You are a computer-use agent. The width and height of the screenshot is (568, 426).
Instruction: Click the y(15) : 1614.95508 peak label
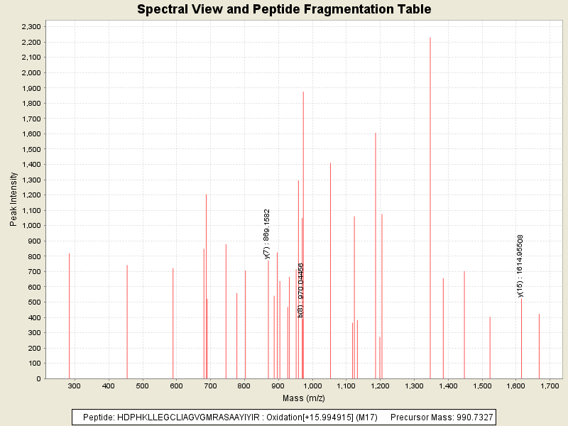tap(520, 266)
